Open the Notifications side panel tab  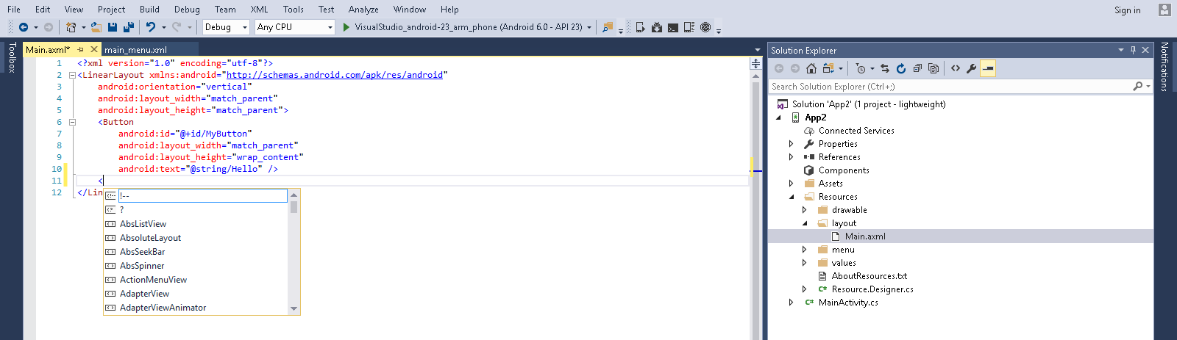1164,67
